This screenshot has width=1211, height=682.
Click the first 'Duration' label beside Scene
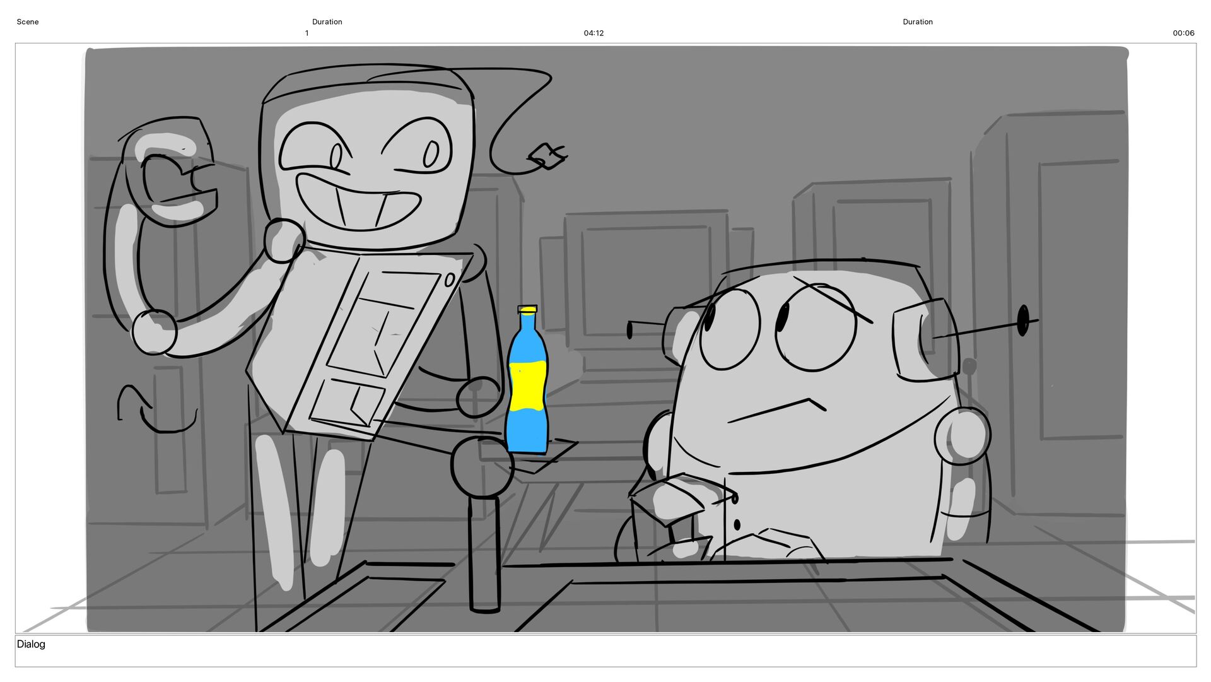click(x=327, y=22)
